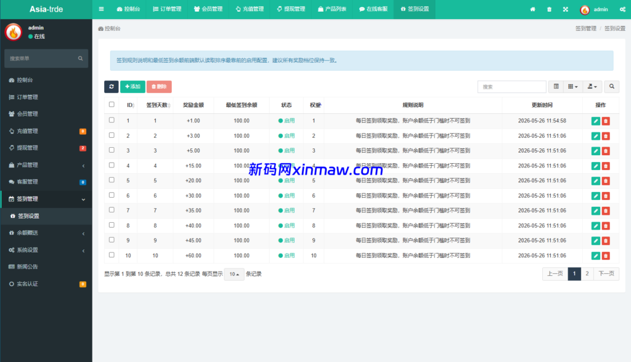The height and width of the screenshot is (362, 631).
Task: Edit the row with reward +35.00
Action: pyautogui.click(x=596, y=211)
